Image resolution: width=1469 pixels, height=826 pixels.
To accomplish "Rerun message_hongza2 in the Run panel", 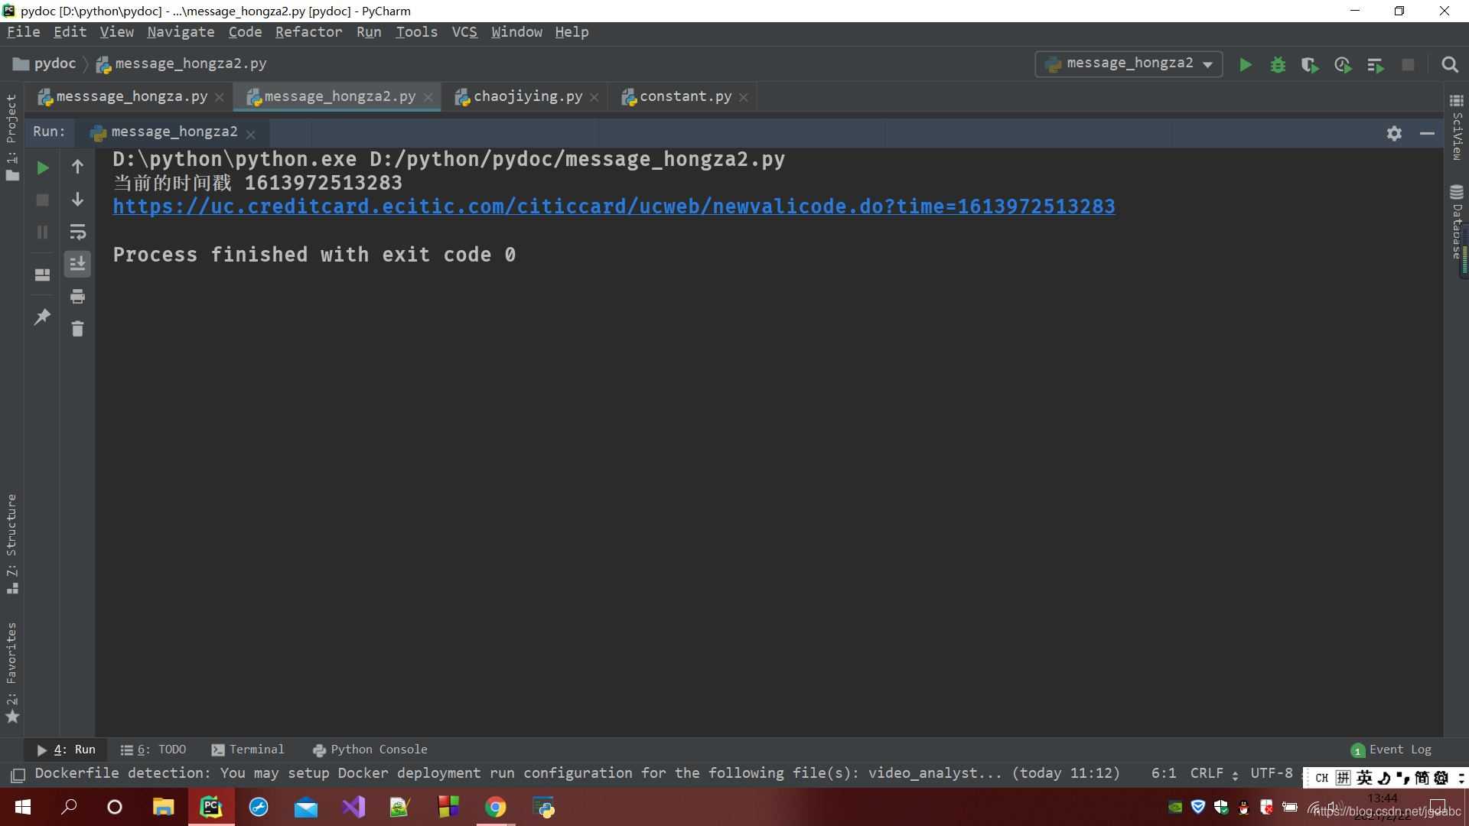I will (42, 167).
